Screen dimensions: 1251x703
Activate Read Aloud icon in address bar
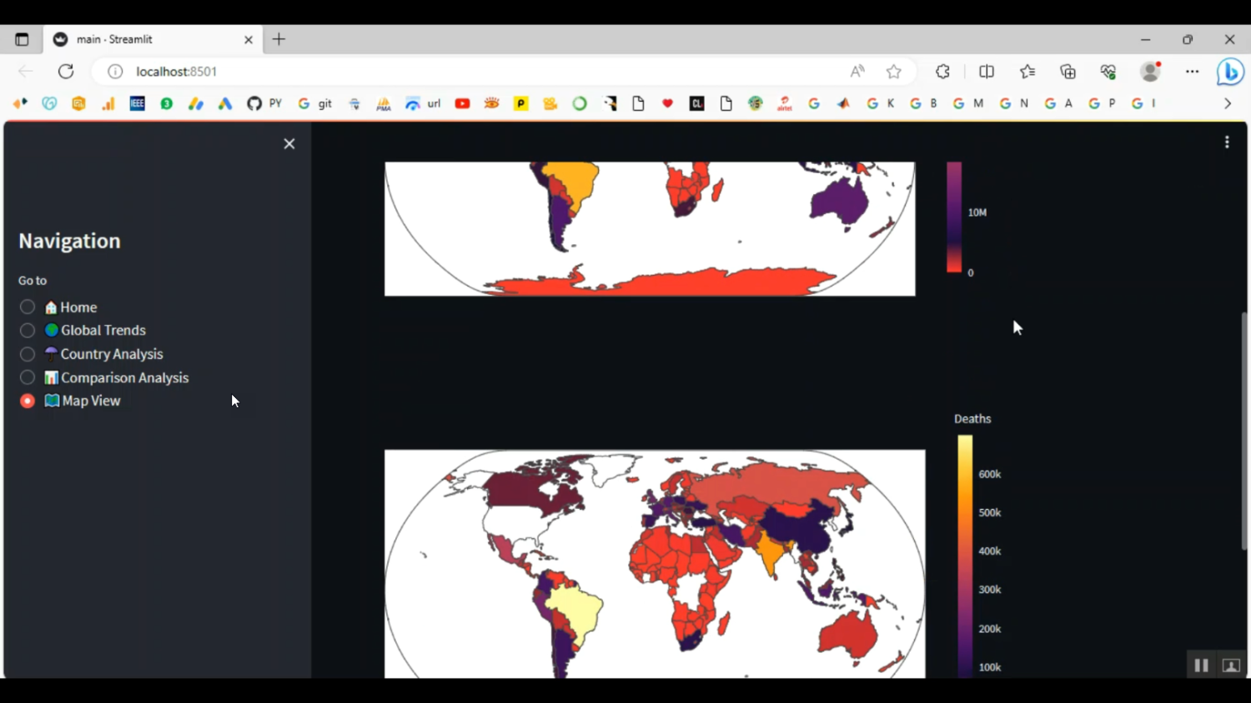[x=857, y=72]
